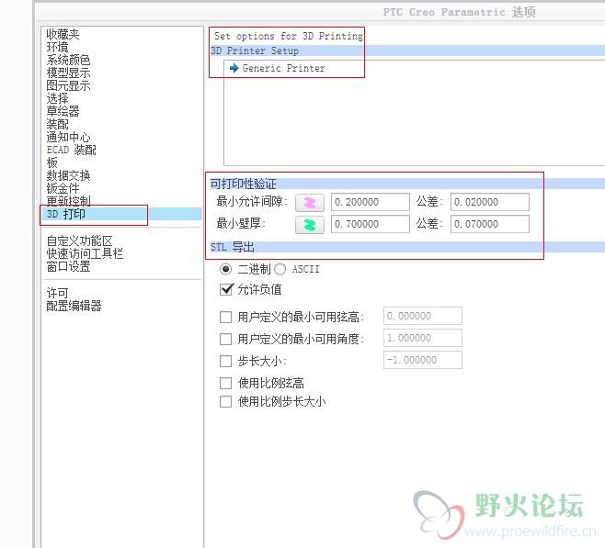Open the 选择 options page
605x548 pixels.
[57, 98]
